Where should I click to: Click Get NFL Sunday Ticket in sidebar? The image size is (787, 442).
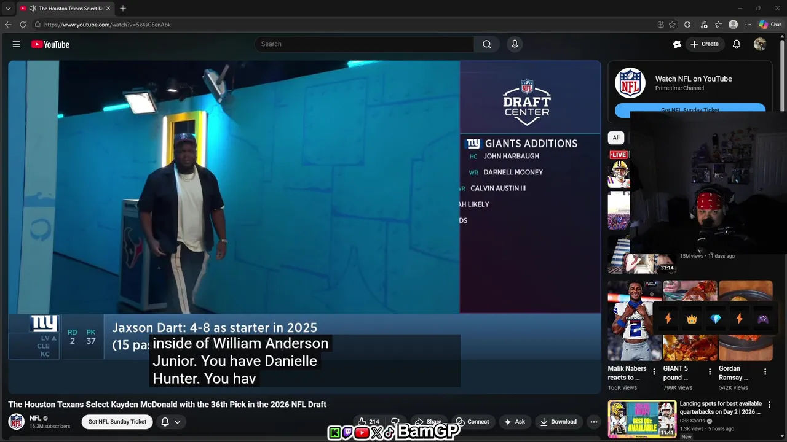690,110
